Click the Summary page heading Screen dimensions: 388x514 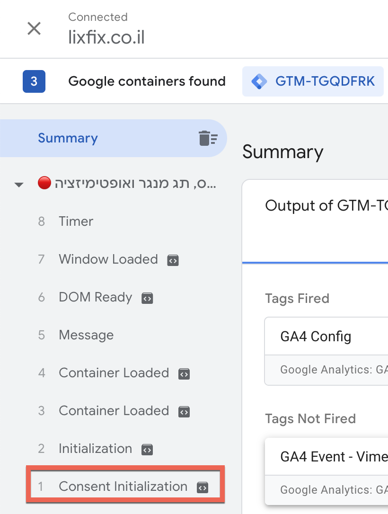[x=283, y=152]
